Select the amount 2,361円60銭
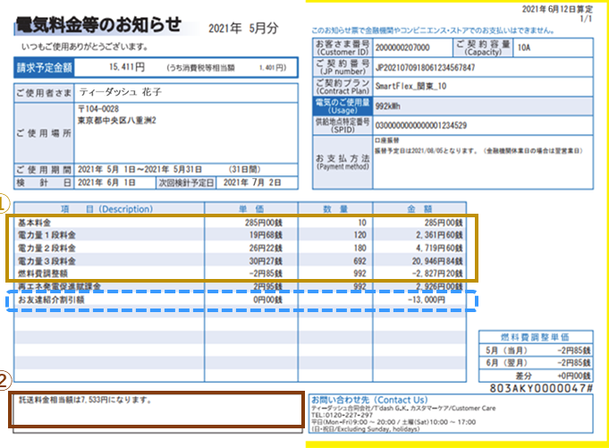Image resolution: width=609 pixels, height=448 pixels. [x=439, y=235]
